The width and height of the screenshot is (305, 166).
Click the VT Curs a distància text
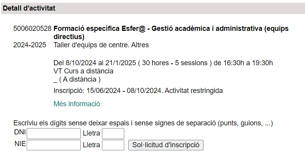[83, 71]
